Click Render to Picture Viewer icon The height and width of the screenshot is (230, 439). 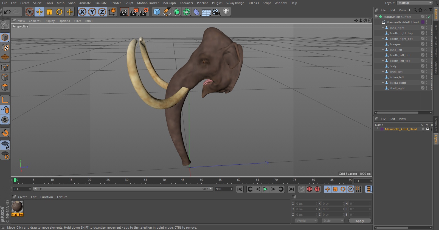134,12
